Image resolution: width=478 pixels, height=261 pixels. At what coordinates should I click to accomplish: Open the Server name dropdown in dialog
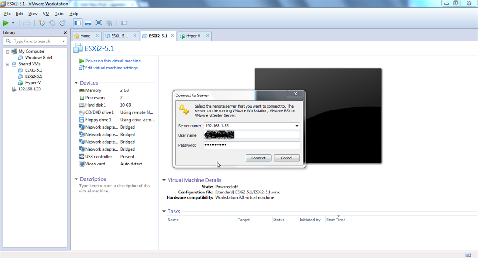pos(297,126)
